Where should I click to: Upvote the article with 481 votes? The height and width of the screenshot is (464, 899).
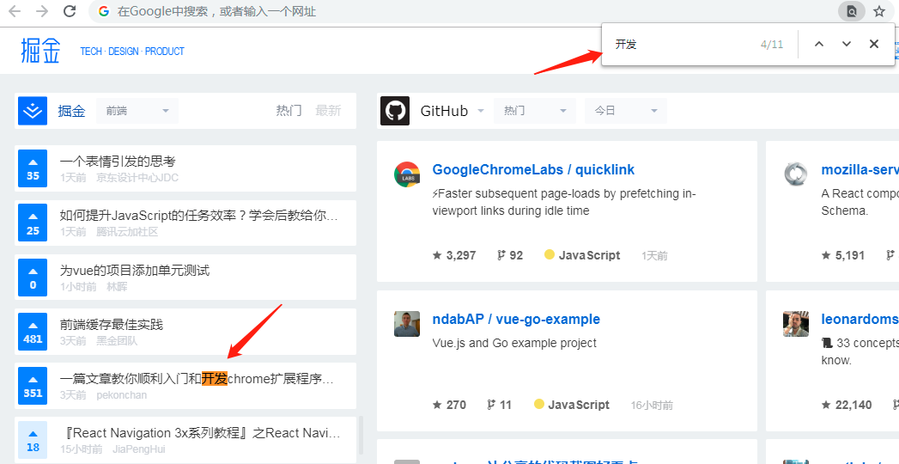(33, 332)
